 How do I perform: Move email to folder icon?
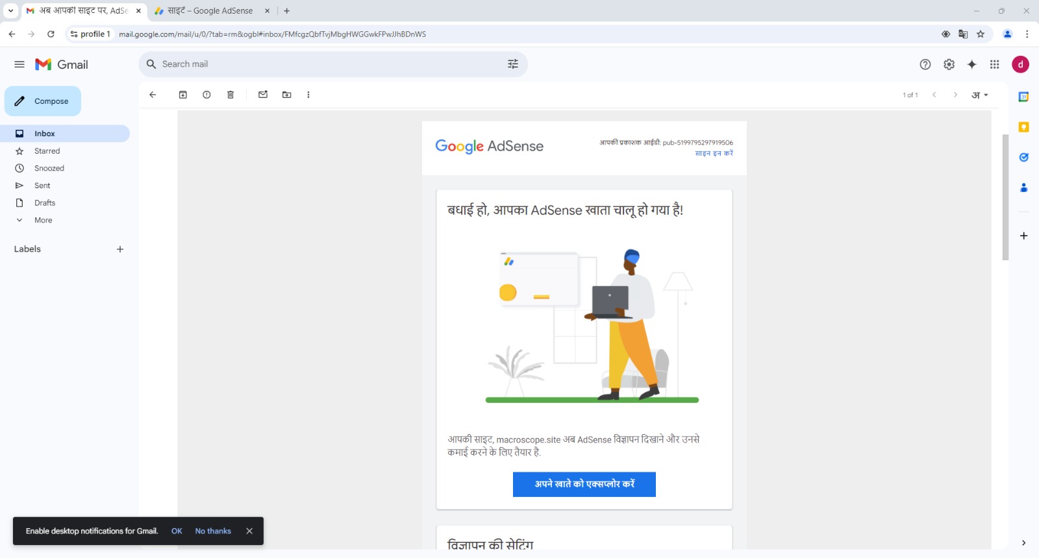click(x=286, y=95)
